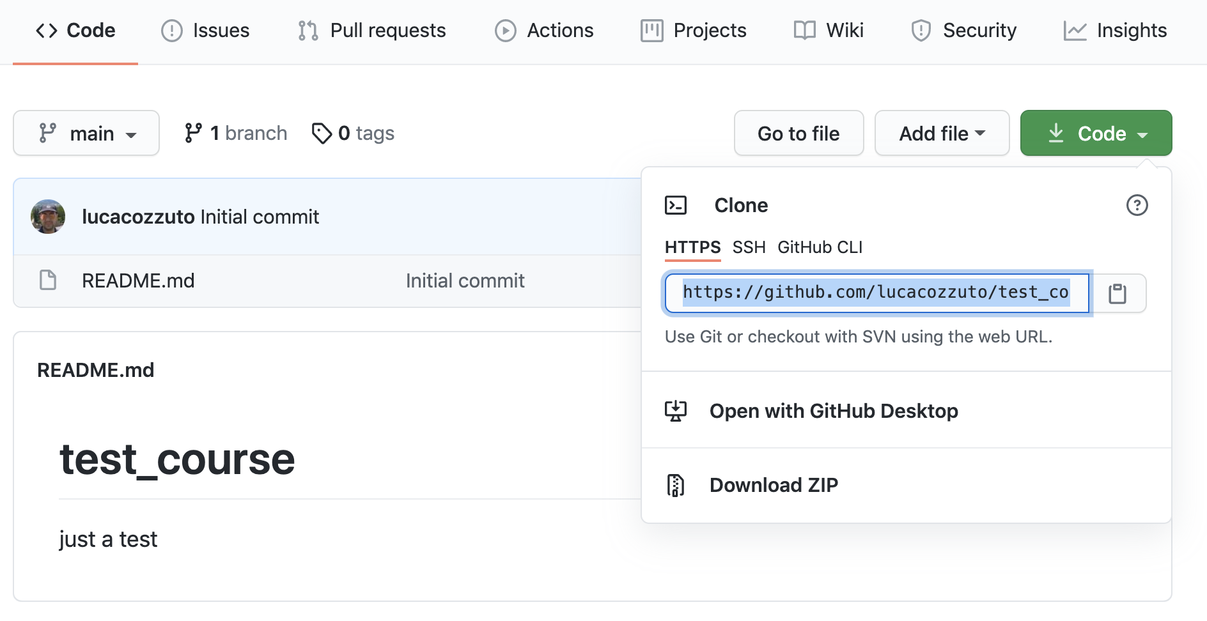Open the Actions tab
Image resolution: width=1207 pixels, height=621 pixels.
[x=544, y=31]
